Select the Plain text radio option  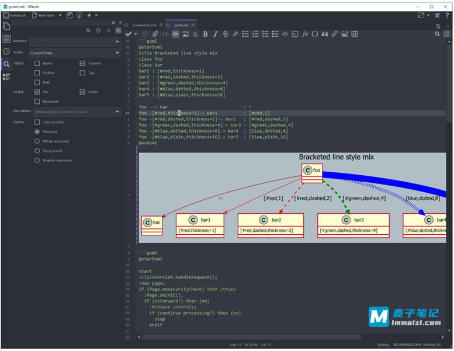coord(37,131)
